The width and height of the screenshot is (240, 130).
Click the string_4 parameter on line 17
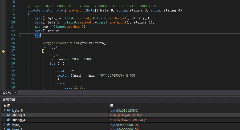pos(172,10)
